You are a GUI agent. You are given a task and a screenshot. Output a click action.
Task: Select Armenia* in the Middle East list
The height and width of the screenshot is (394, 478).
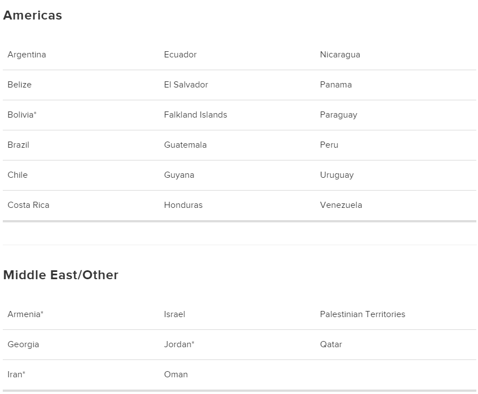pos(26,314)
